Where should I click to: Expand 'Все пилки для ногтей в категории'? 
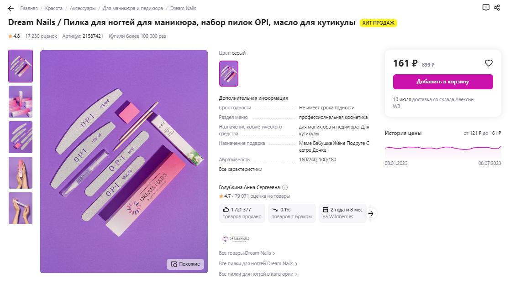[257, 274]
